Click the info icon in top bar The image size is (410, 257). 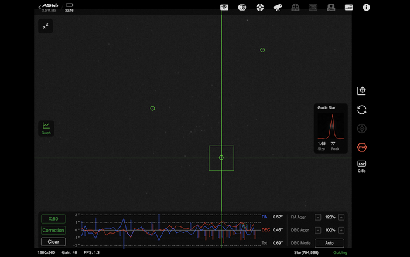pyautogui.click(x=367, y=8)
